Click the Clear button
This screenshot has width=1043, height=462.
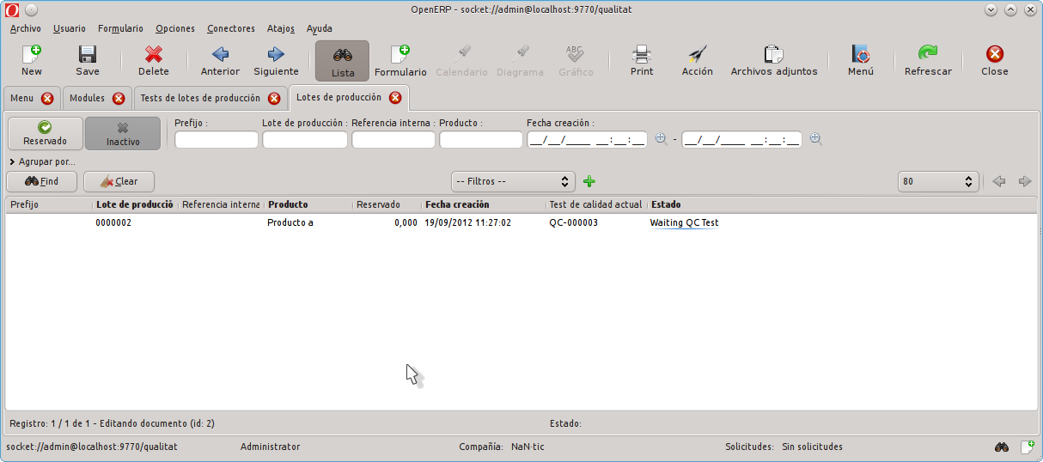(x=119, y=181)
